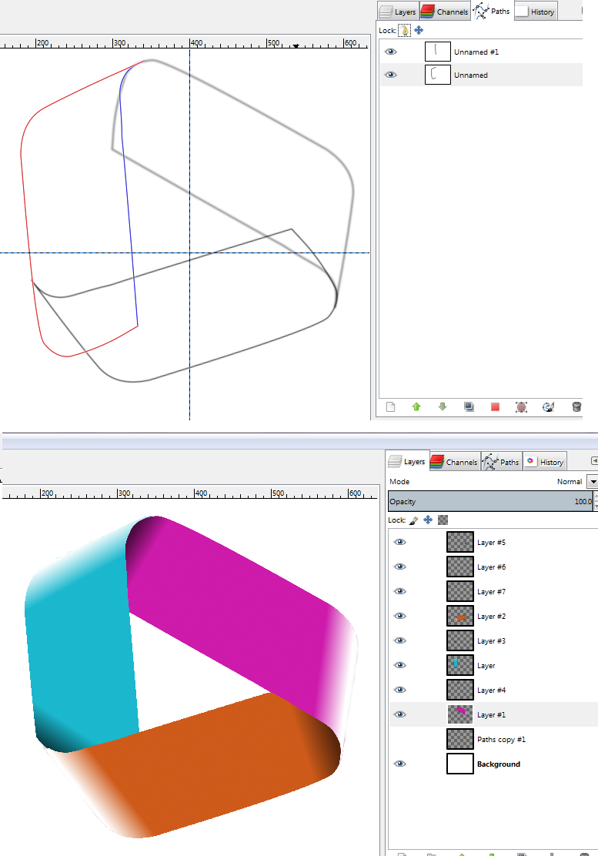The height and width of the screenshot is (856, 598).
Task: Click the Layer #6 thumbnail
Action: (460, 567)
